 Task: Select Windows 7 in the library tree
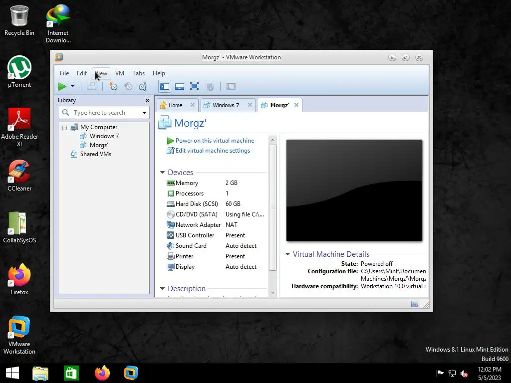coord(104,136)
